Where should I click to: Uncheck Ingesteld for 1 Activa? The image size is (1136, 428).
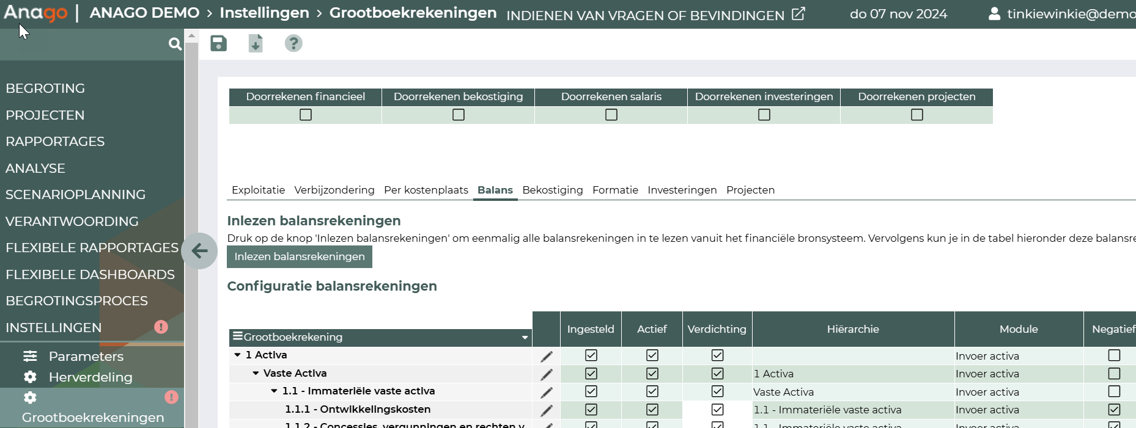coord(591,355)
